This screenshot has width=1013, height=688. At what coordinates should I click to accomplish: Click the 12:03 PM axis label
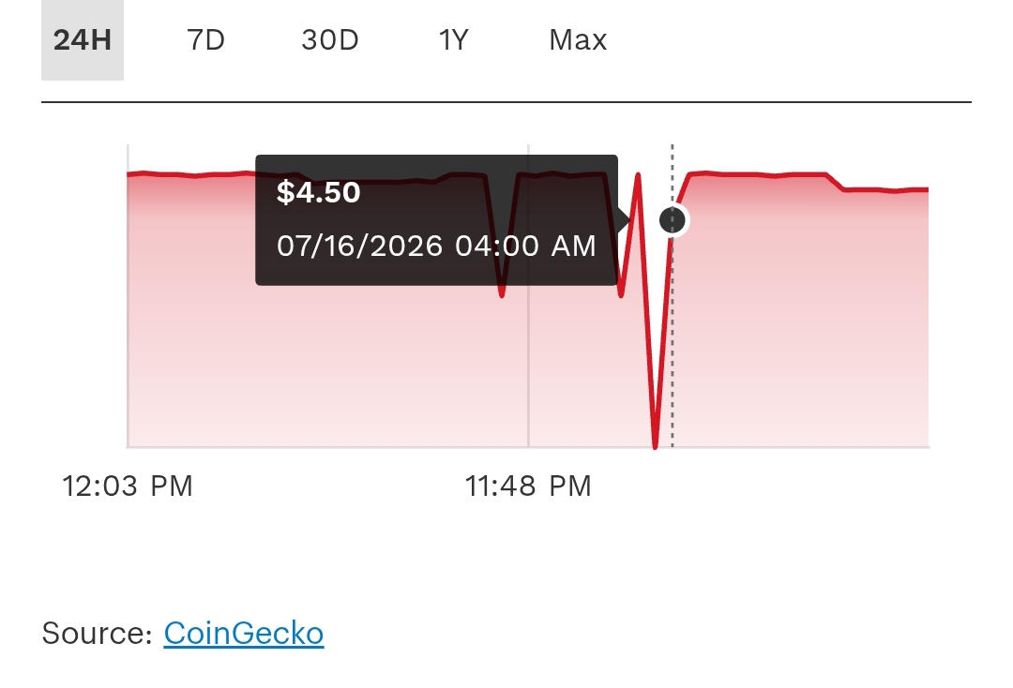click(x=128, y=486)
